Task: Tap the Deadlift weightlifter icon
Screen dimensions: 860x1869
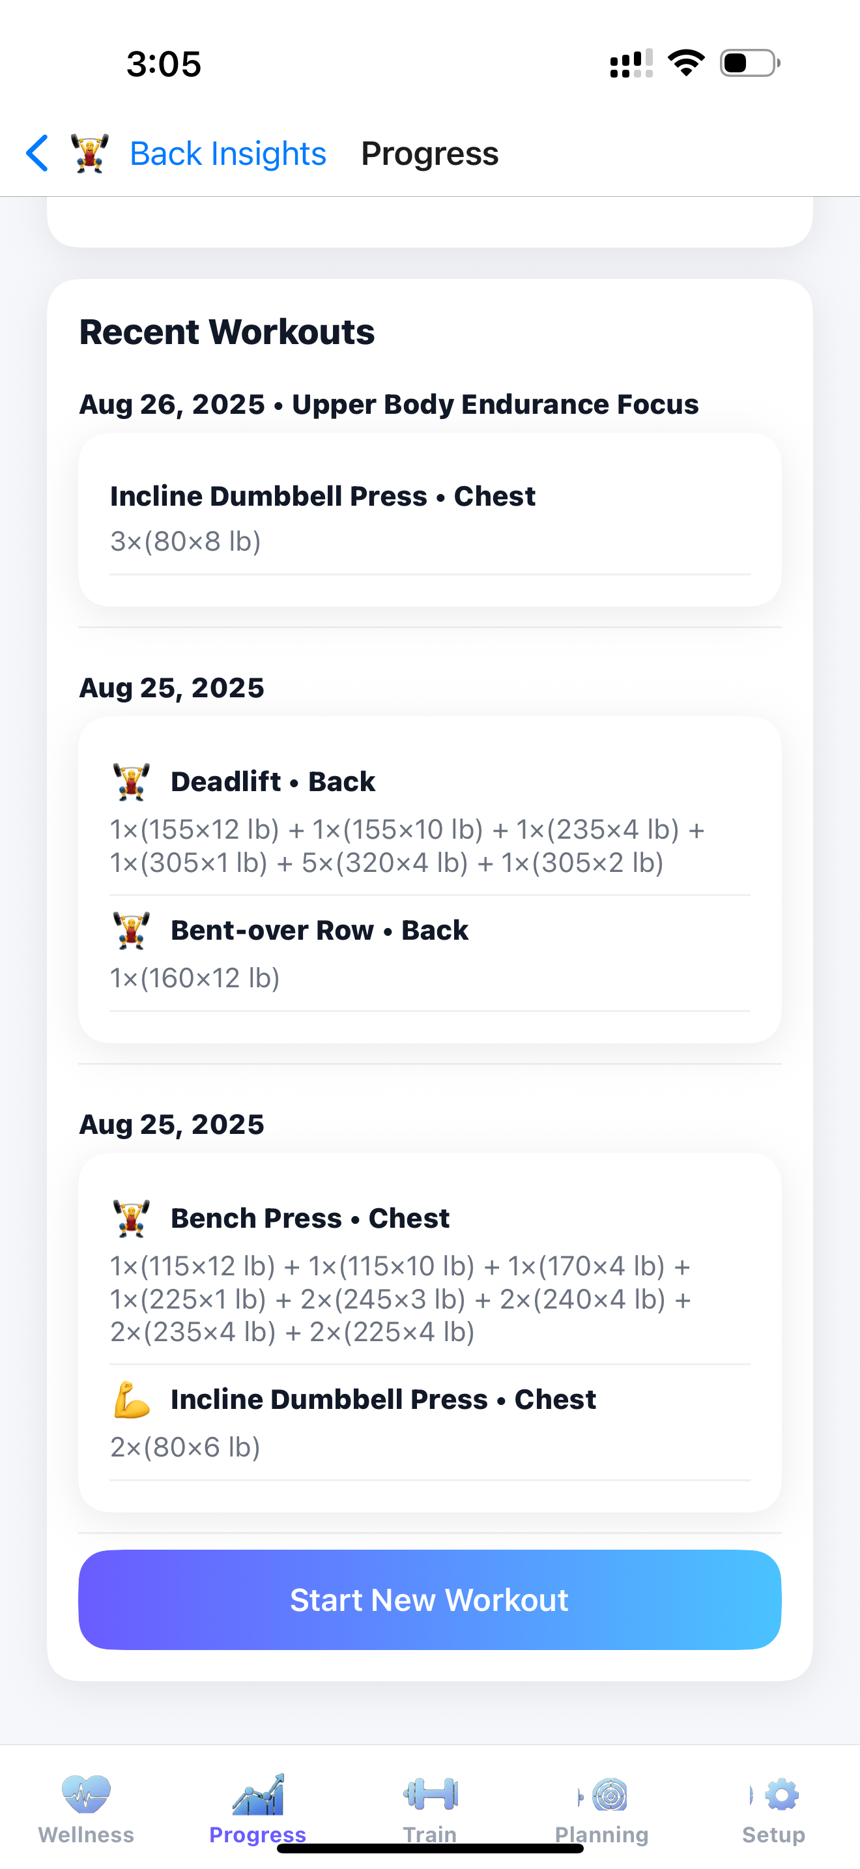Action: (x=131, y=782)
